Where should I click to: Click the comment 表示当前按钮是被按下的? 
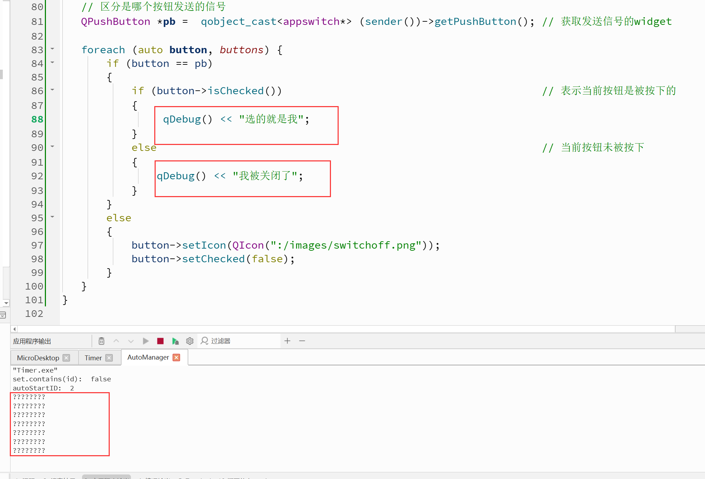click(618, 91)
